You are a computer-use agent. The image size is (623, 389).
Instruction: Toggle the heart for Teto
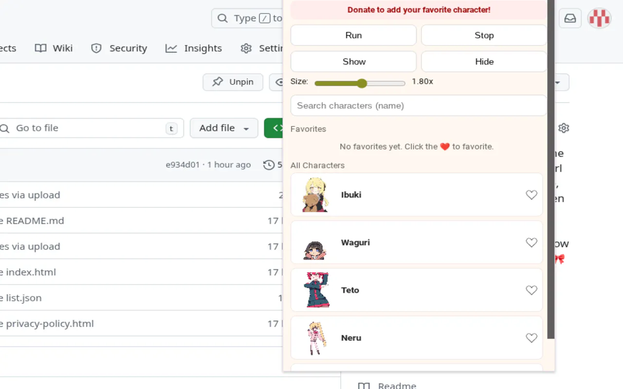531,290
